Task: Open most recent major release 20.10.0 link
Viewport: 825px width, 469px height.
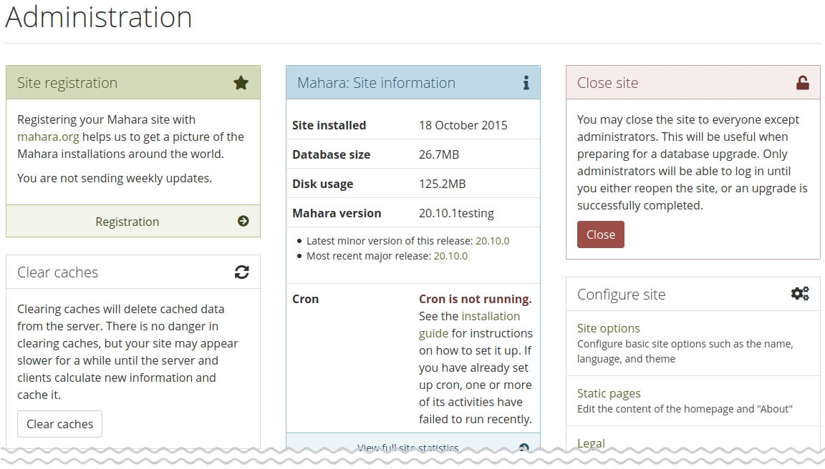Action: coord(450,256)
